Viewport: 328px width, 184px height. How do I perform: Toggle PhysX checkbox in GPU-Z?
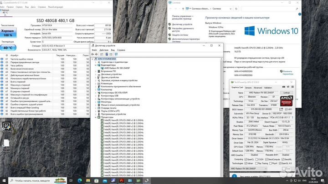(271, 164)
